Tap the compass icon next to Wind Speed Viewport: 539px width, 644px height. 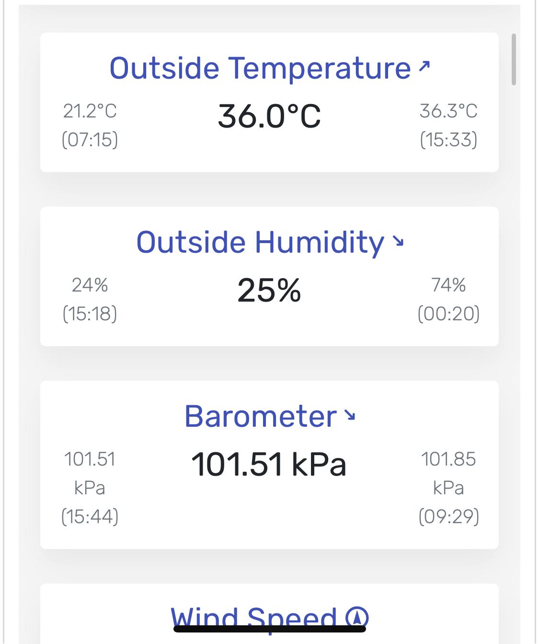click(357, 618)
